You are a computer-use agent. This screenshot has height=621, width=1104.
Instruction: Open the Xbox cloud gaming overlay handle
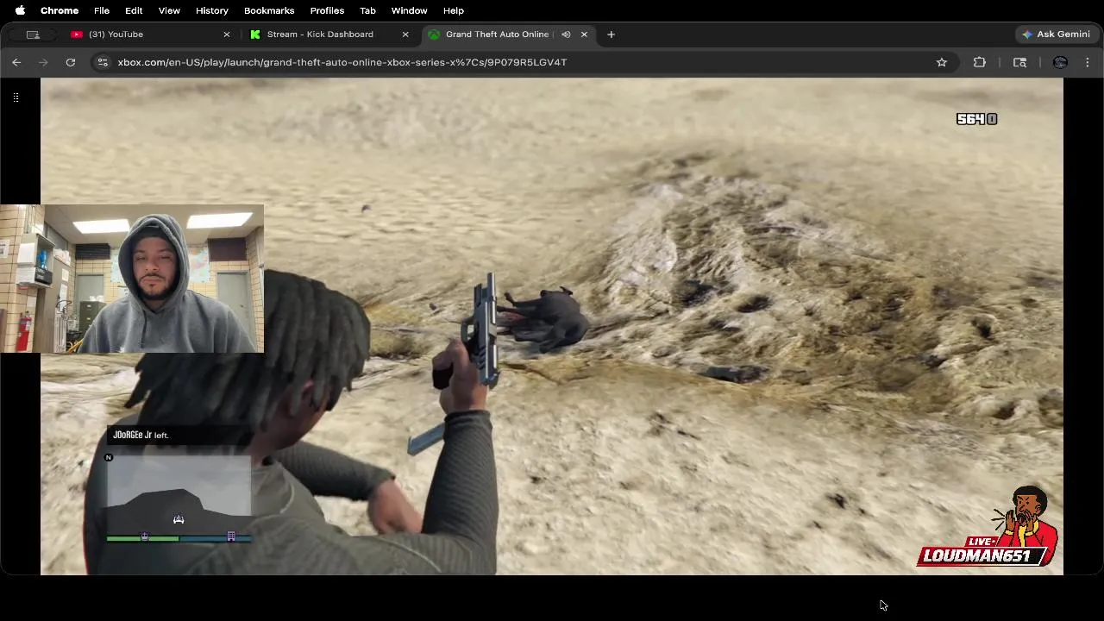[16, 97]
